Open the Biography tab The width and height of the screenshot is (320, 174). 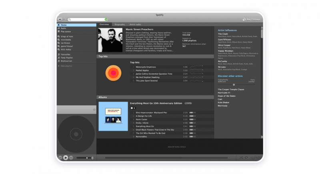click(x=120, y=24)
